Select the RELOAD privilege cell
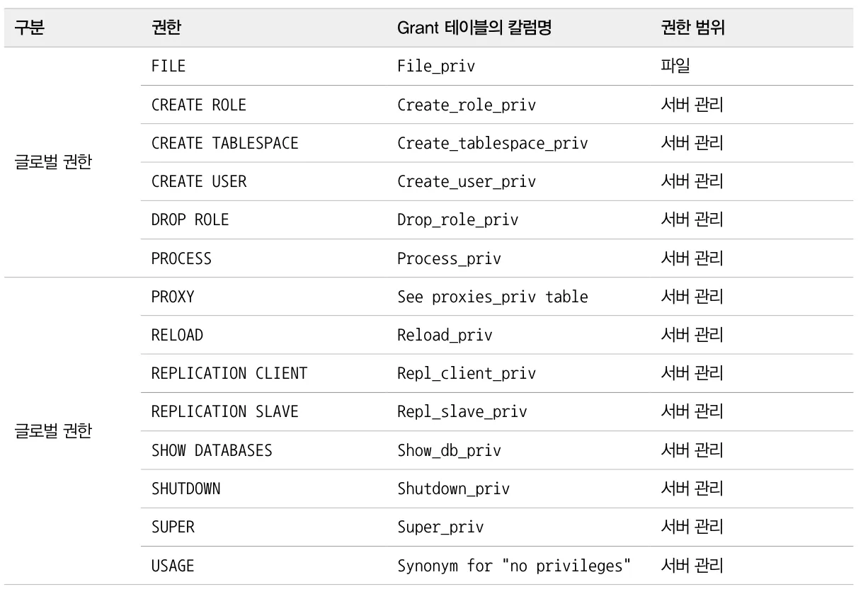The width and height of the screenshot is (868, 594). (x=177, y=335)
